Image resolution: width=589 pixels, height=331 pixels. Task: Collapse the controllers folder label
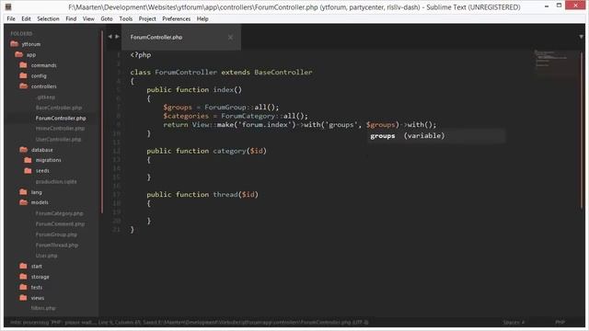coord(43,86)
